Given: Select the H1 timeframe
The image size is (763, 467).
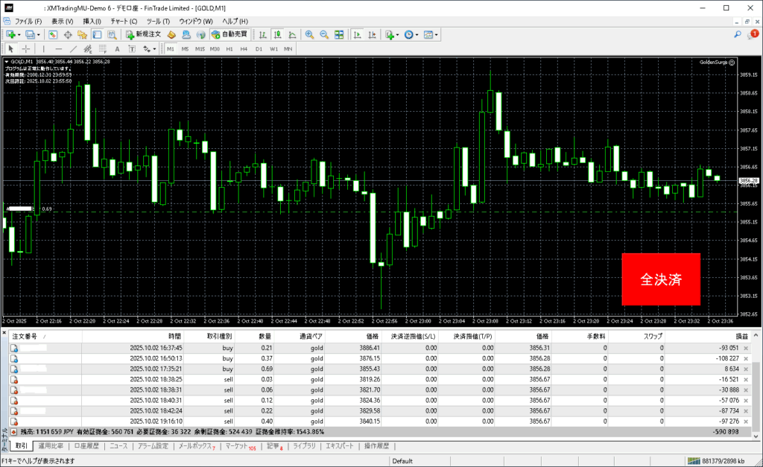Looking at the screenshot, I should [229, 49].
